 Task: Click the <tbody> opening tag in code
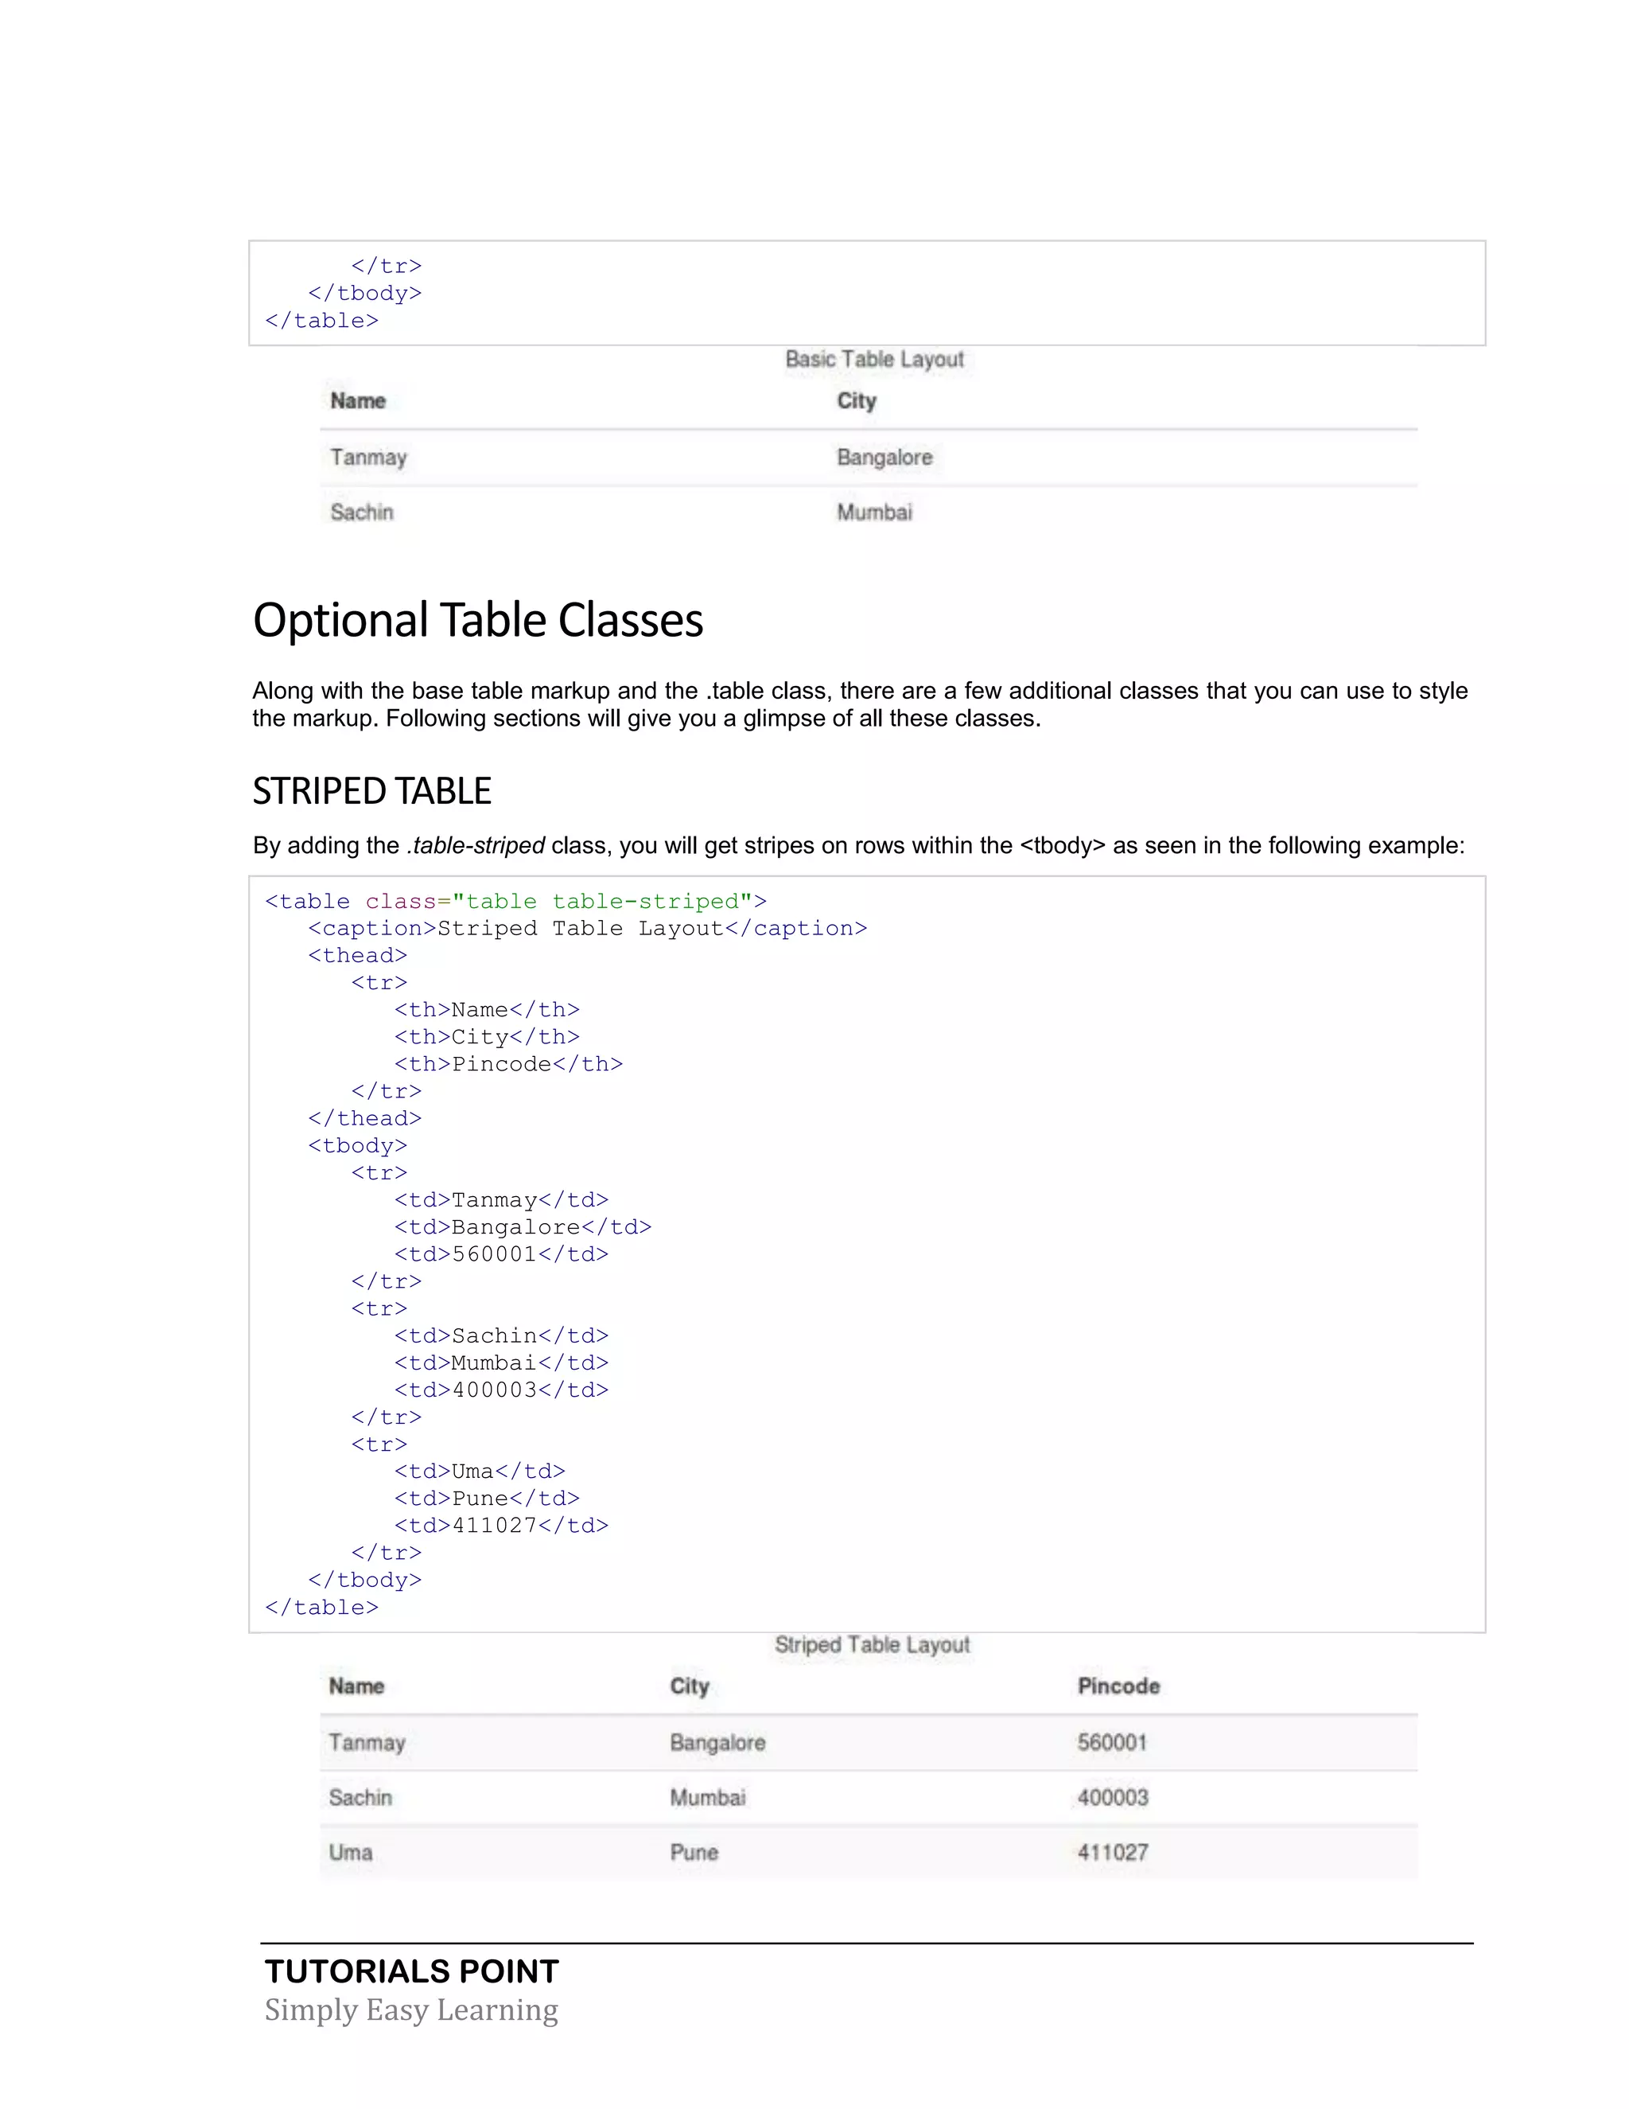(x=358, y=1146)
